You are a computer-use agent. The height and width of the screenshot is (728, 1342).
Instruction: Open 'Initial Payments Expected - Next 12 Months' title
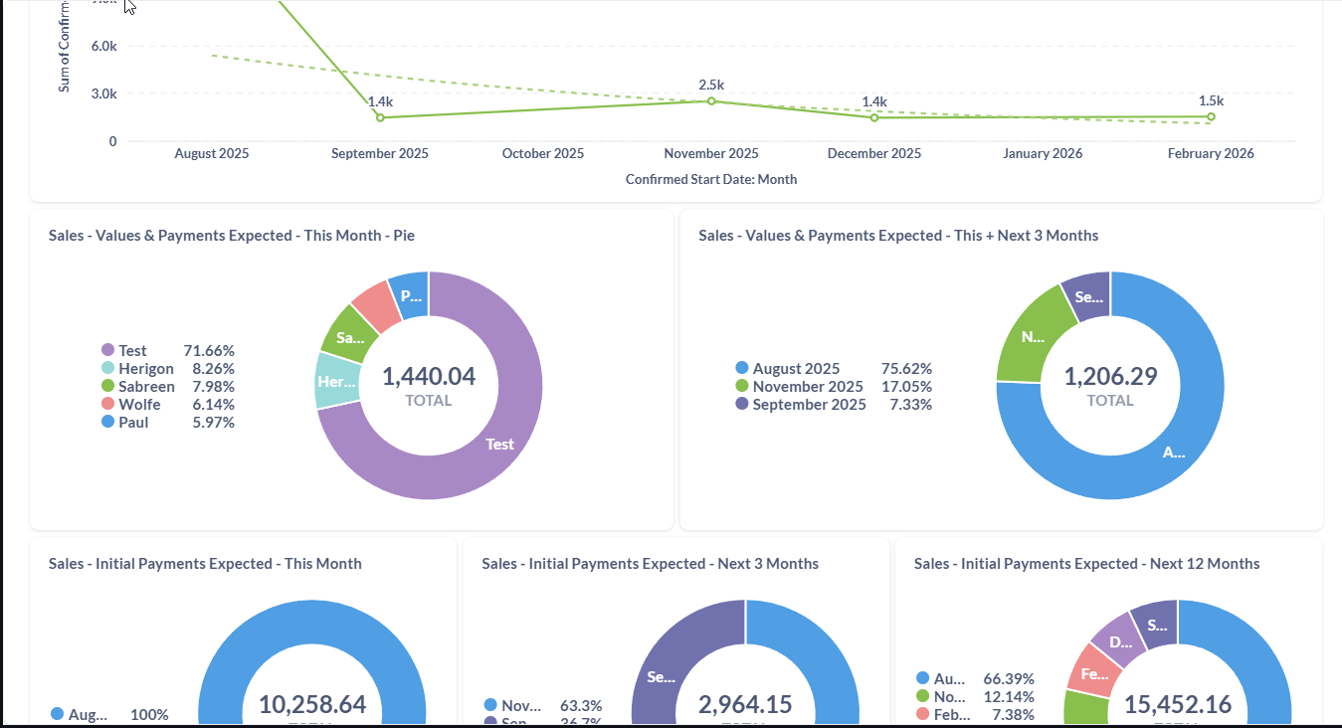click(1086, 564)
